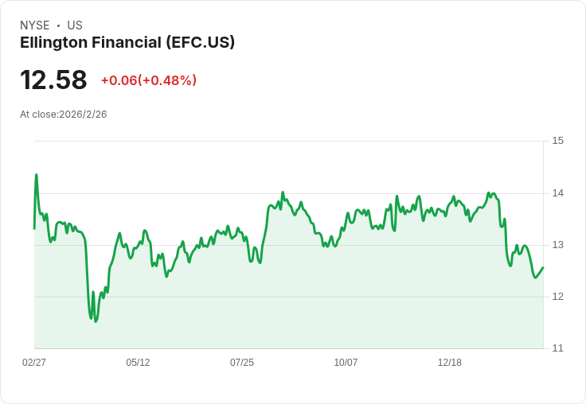Select the 07/25 date on x-axis
The image size is (586, 404).
point(242,363)
